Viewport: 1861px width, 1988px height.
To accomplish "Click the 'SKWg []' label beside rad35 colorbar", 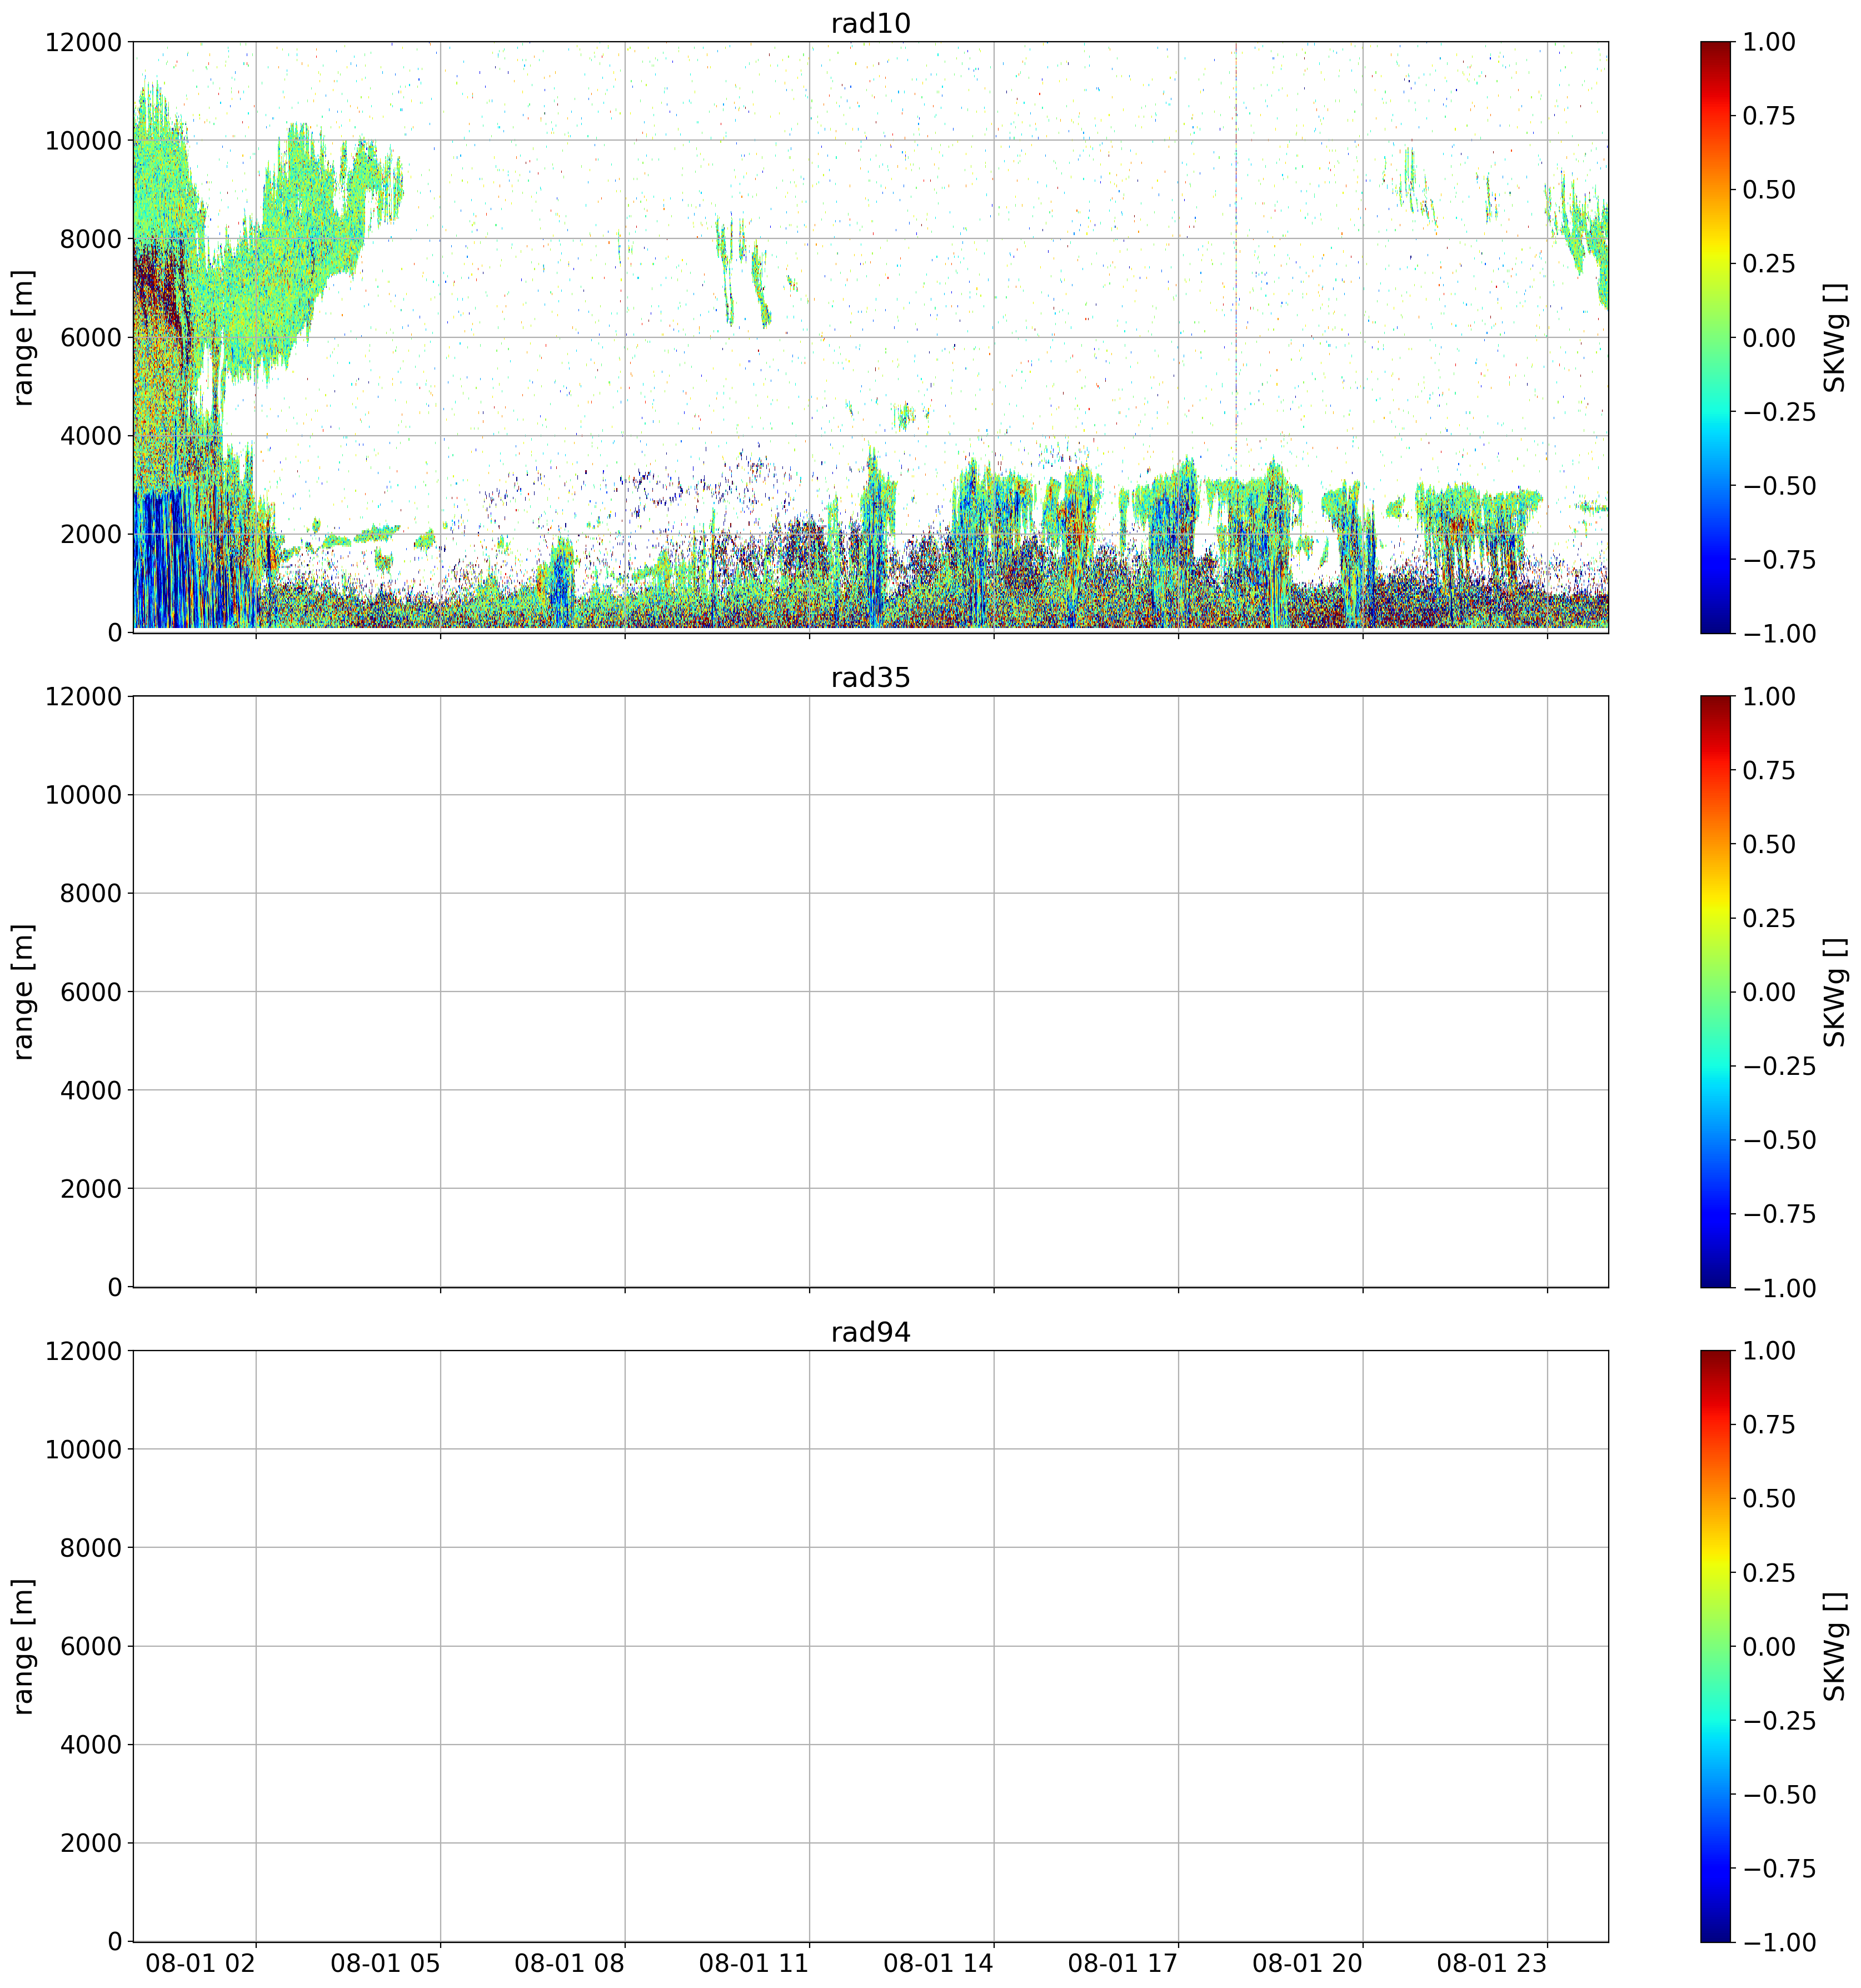I will point(1835,991).
